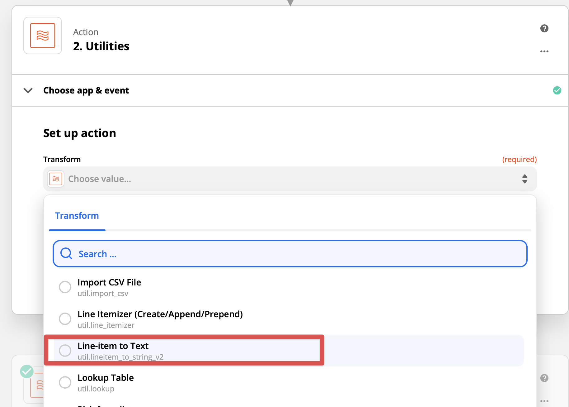Click the '2. Utilities' step title
The image size is (569, 407).
point(101,46)
